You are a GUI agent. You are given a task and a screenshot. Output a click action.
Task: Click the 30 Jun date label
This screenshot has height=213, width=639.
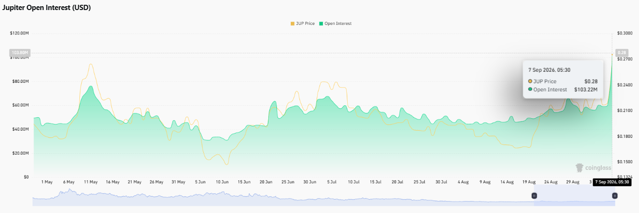[309, 182]
